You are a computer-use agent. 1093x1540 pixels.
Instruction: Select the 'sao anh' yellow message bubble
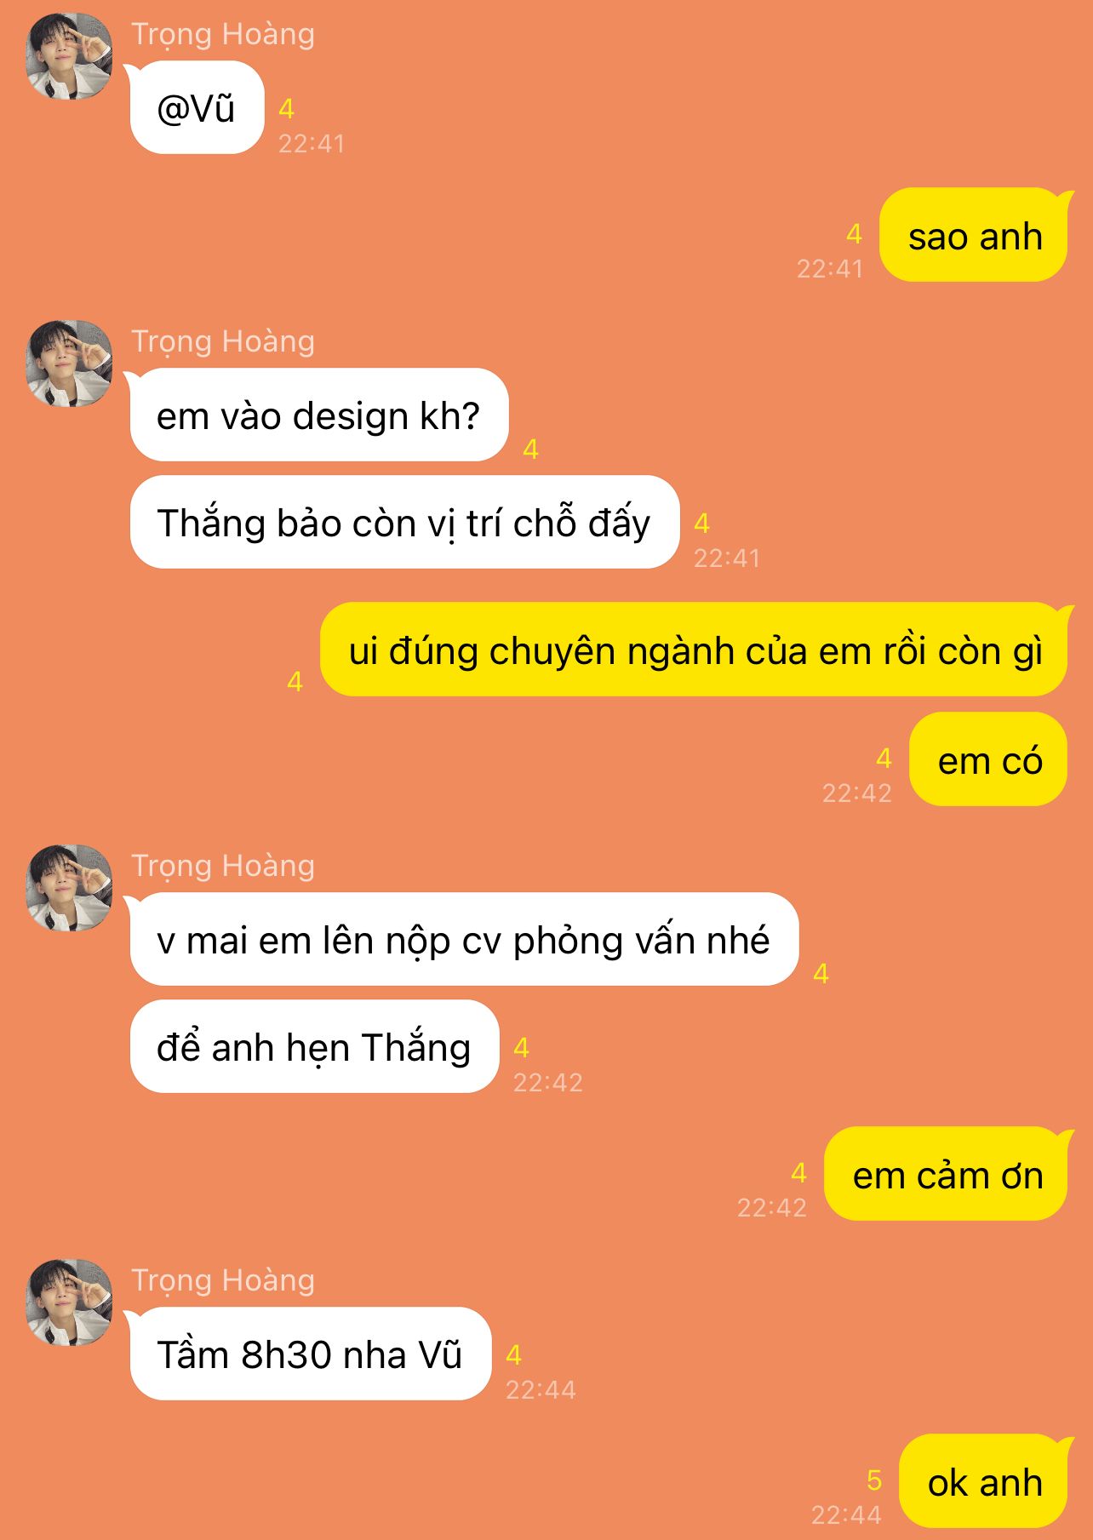[974, 235]
